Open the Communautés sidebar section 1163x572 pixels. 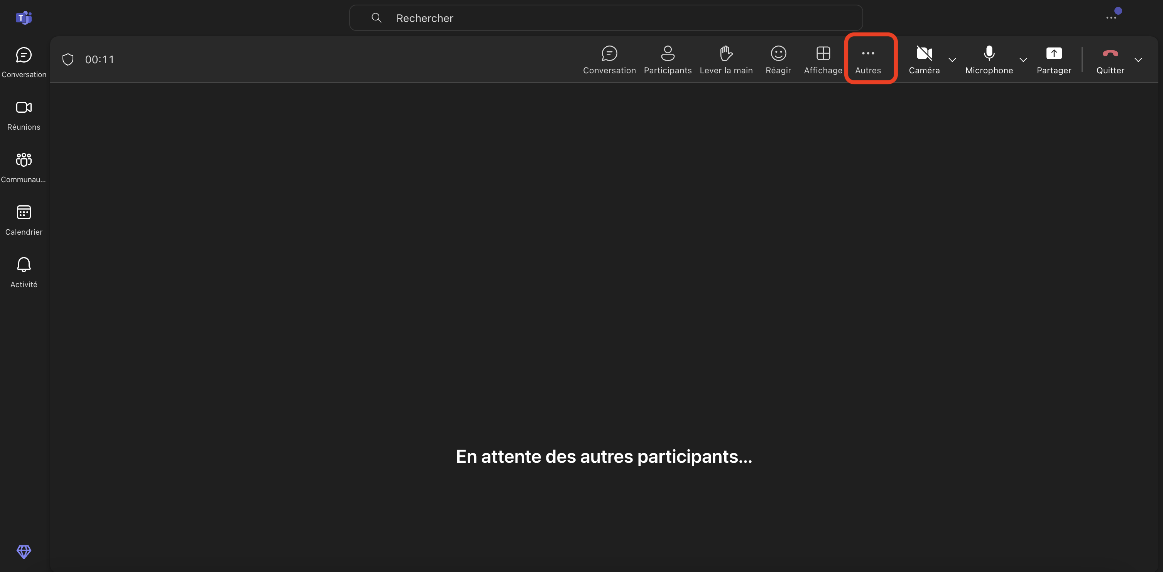[24, 168]
